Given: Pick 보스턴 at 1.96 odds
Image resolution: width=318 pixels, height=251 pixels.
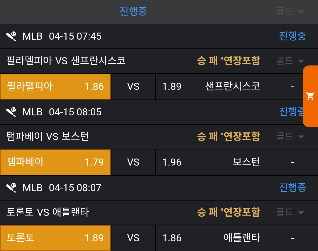Looking at the screenshot, I should click(x=211, y=162).
